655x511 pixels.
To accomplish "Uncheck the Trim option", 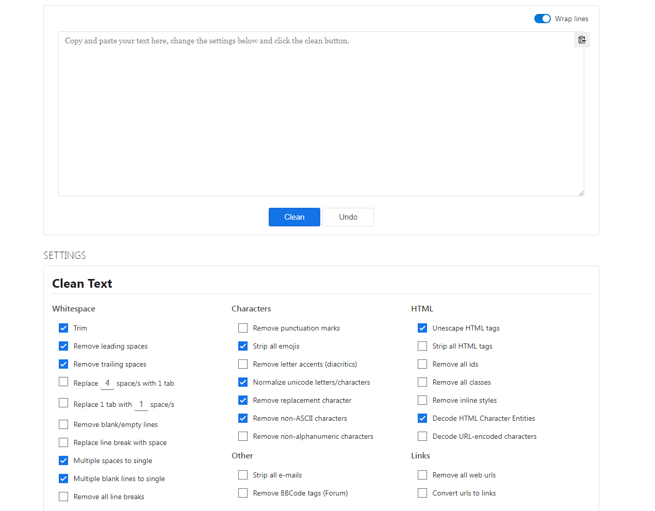I will pos(63,328).
